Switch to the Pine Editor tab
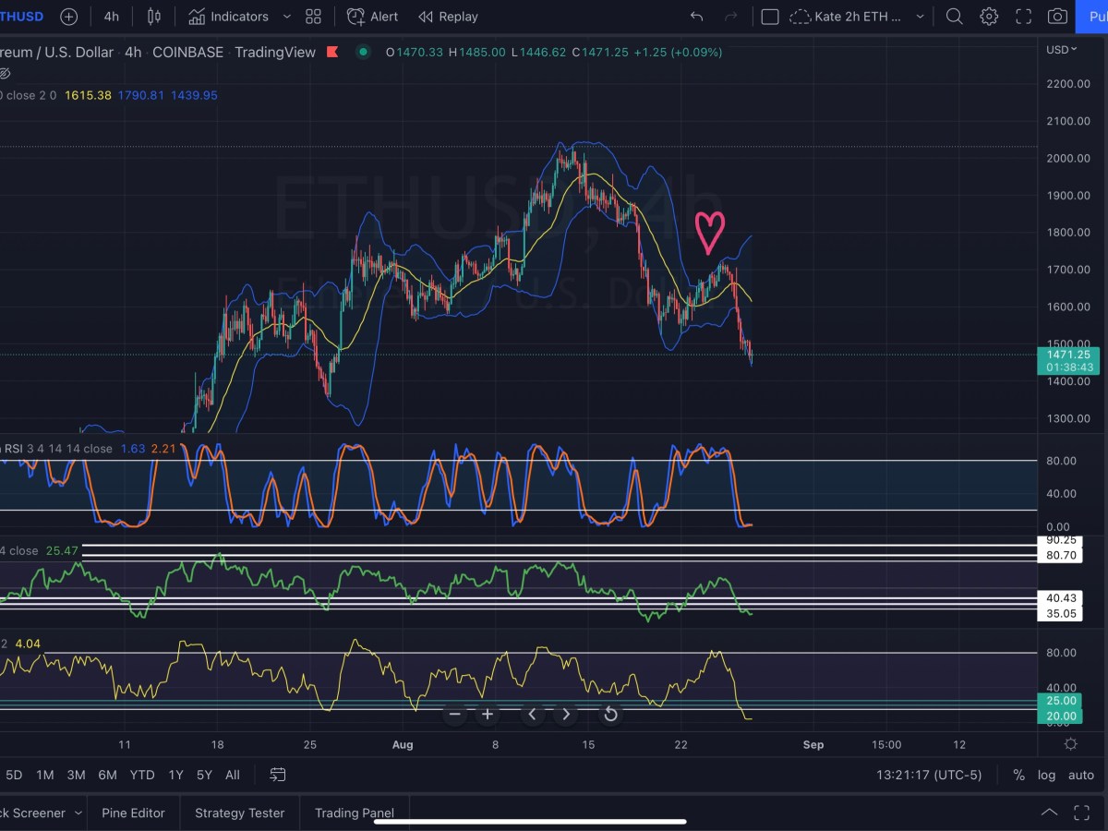The width and height of the screenshot is (1108, 831). (x=133, y=813)
